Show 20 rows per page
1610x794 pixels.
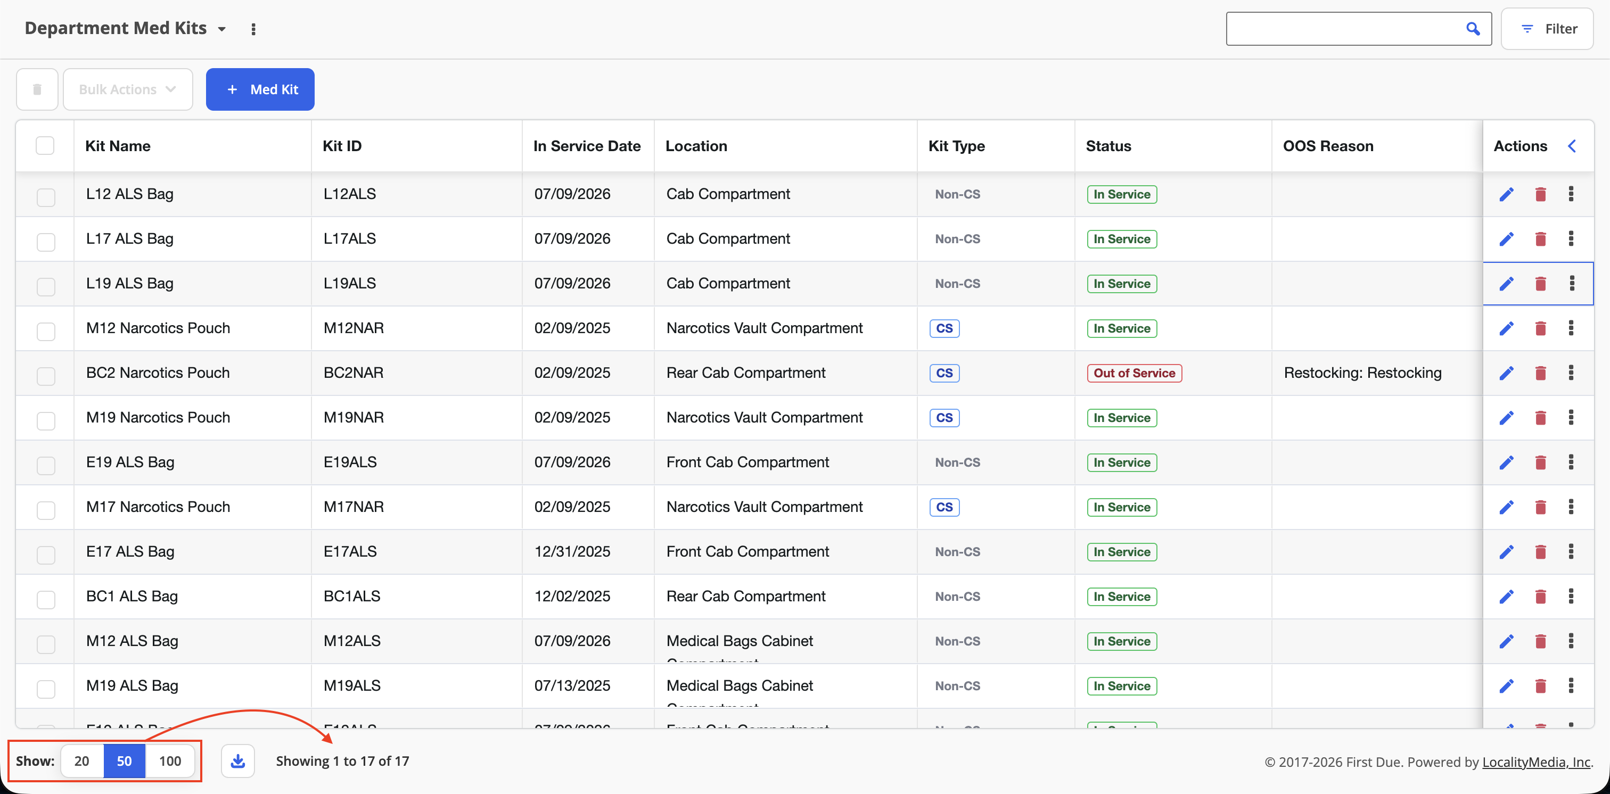pyautogui.click(x=82, y=761)
